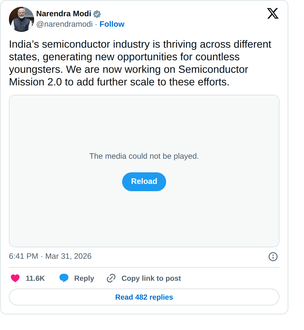Click empty media area below Reload
This screenshot has height=330, width=304.
click(x=144, y=220)
